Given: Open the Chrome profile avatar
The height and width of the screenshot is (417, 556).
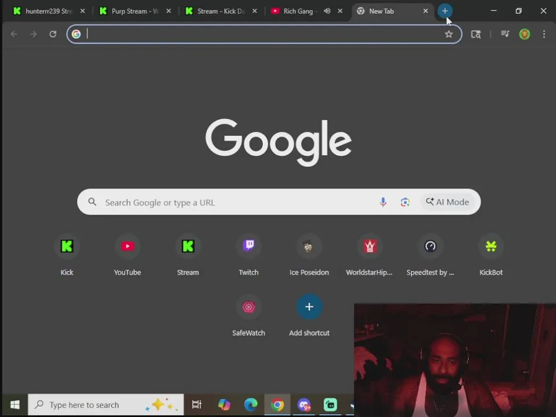Looking at the screenshot, I should tap(525, 34).
